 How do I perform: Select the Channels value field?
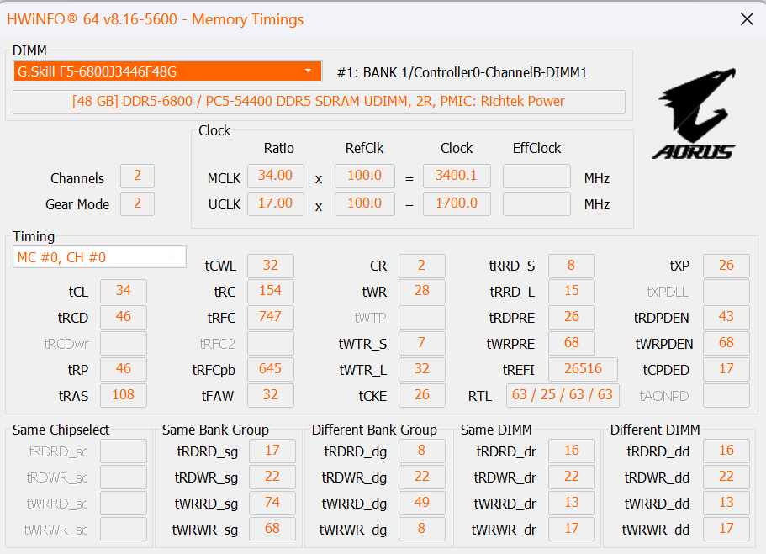[x=137, y=176]
